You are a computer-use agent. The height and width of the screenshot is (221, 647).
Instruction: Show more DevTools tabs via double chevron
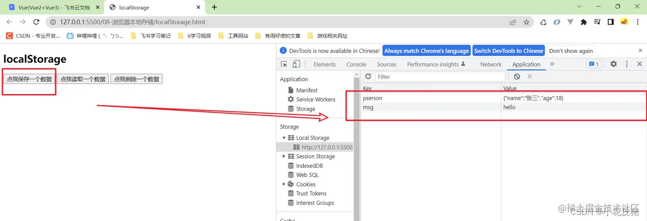pos(552,64)
